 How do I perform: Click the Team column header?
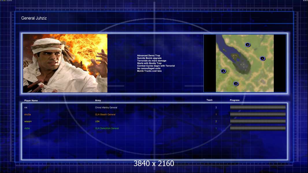click(209, 100)
